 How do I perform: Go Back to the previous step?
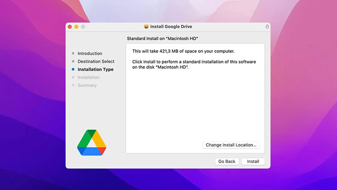pyautogui.click(x=227, y=161)
